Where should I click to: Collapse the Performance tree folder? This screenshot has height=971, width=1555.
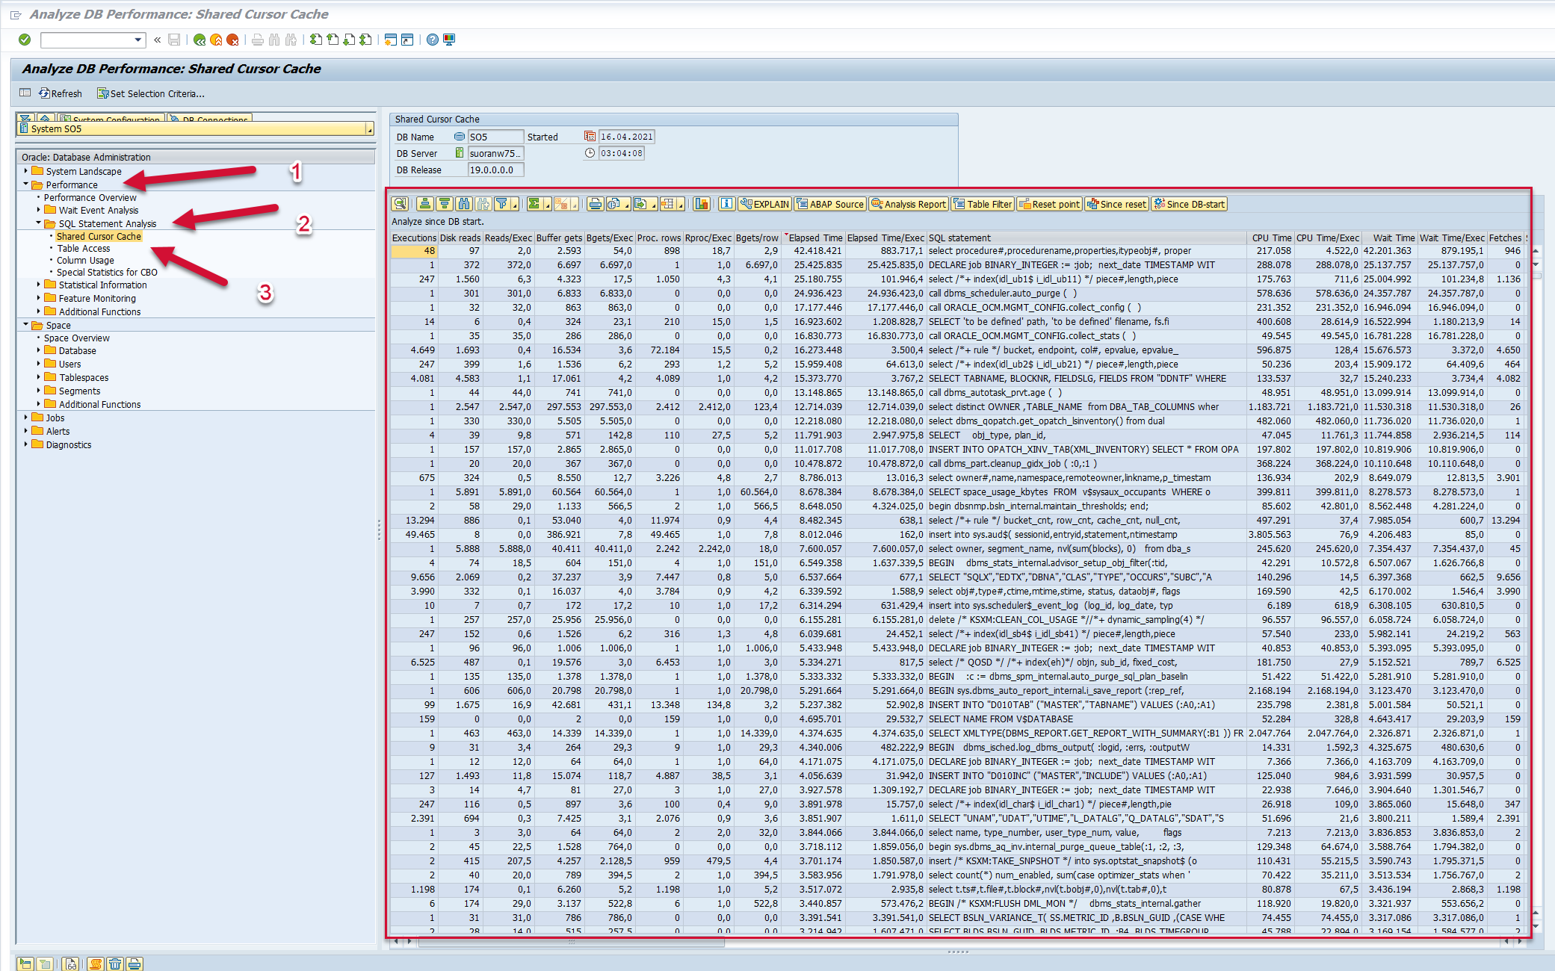[26, 184]
